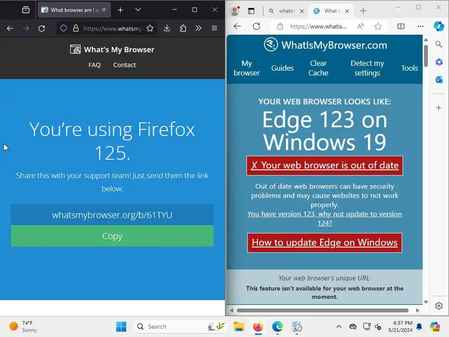The width and height of the screenshot is (449, 337).
Task: Open the Firefox hamburger application menu
Action: [214, 28]
